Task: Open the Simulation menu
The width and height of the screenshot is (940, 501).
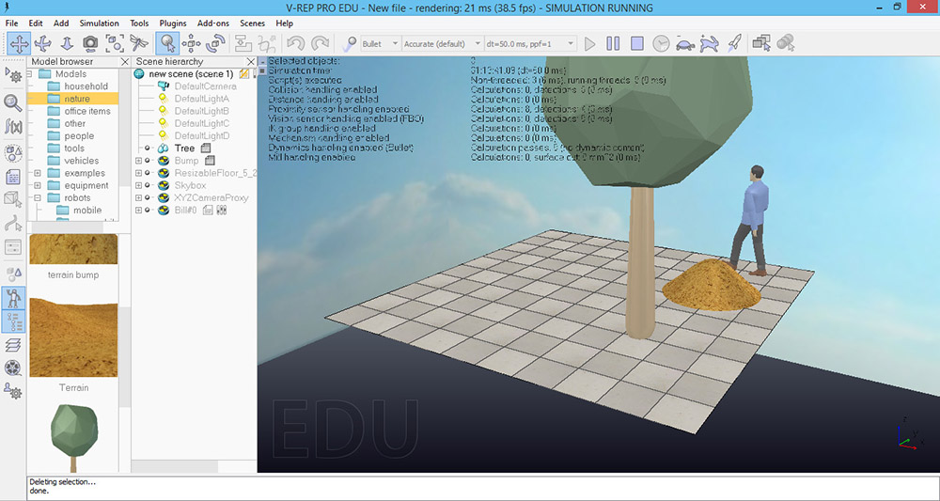Action: point(99,23)
